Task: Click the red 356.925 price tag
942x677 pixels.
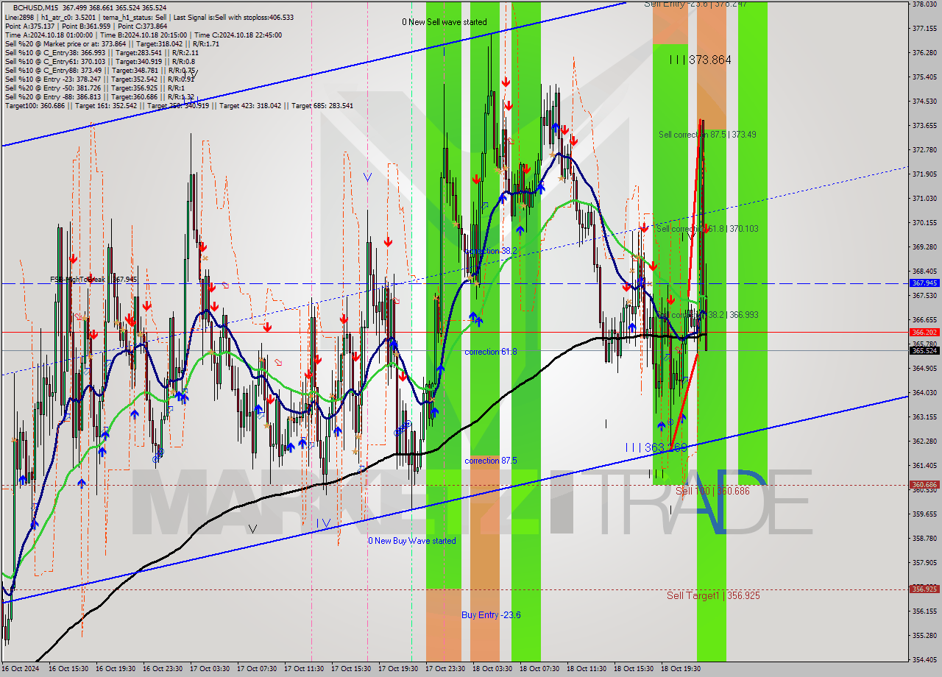Action: pos(924,589)
